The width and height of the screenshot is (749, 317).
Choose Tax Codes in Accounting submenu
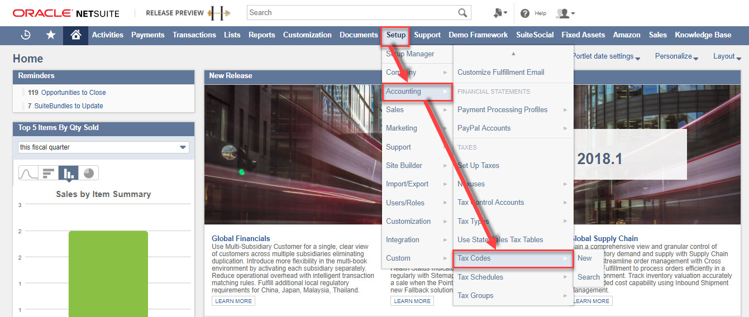[513, 258]
